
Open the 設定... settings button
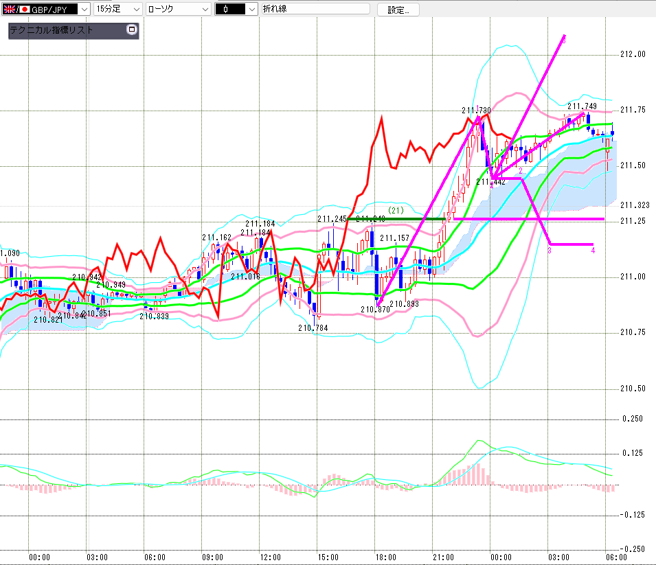coord(398,10)
